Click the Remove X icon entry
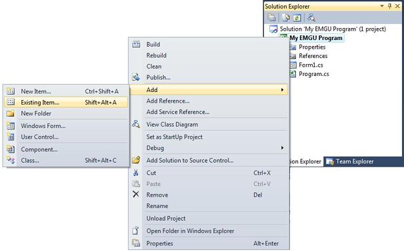404x252 pixels. point(136,194)
